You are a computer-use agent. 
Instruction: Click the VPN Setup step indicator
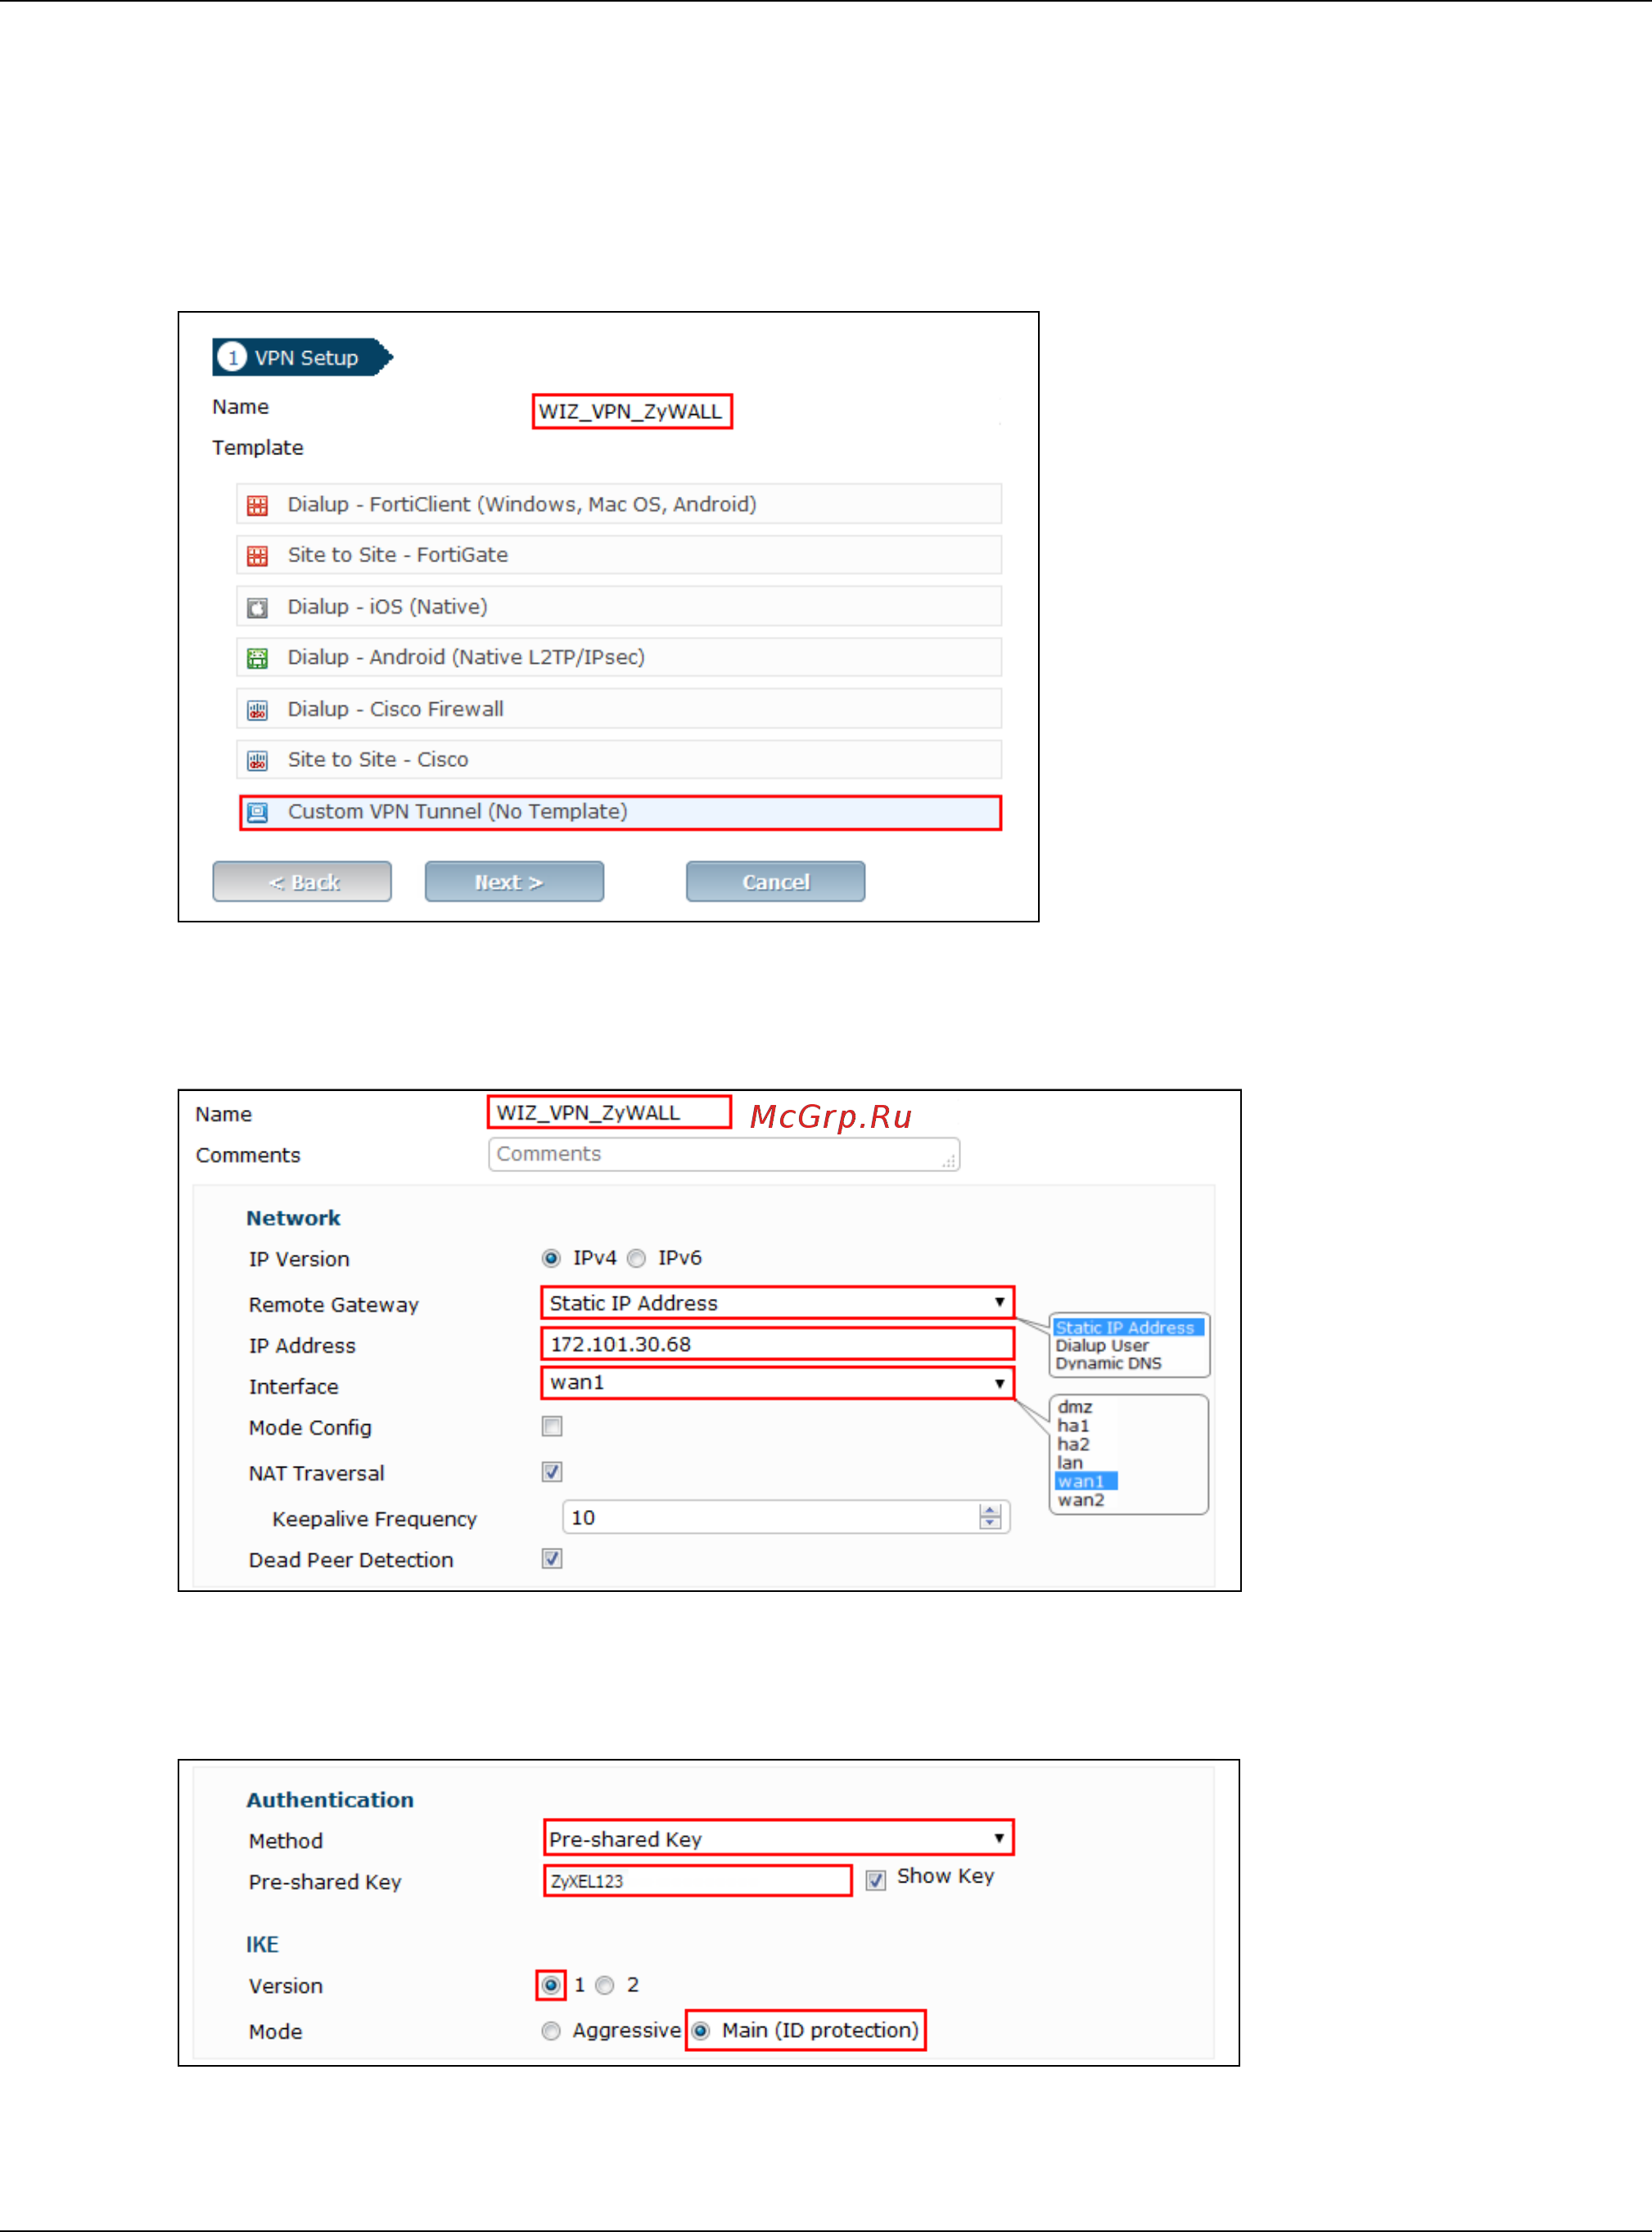(x=303, y=357)
